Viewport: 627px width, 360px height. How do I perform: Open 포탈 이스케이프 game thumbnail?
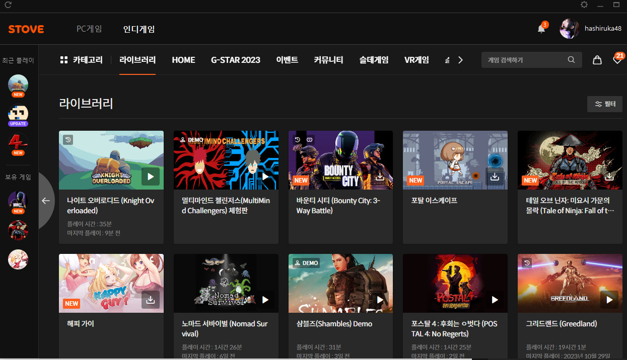click(x=455, y=160)
